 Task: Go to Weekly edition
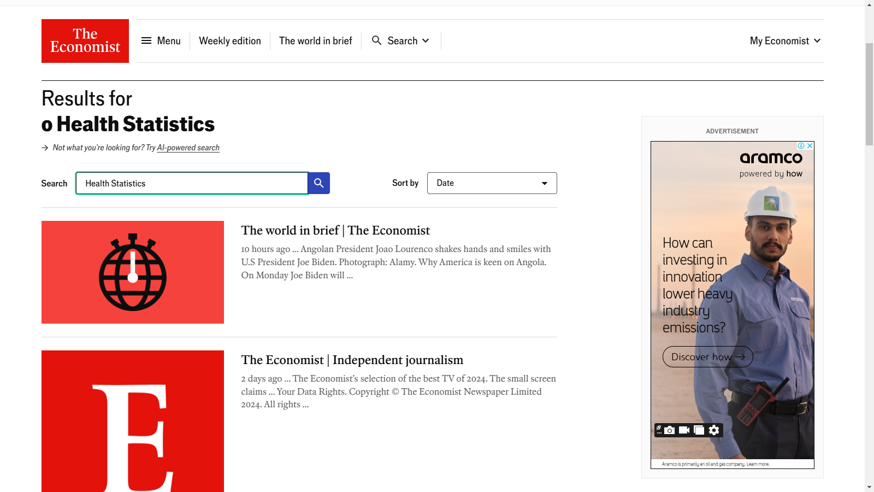click(230, 41)
